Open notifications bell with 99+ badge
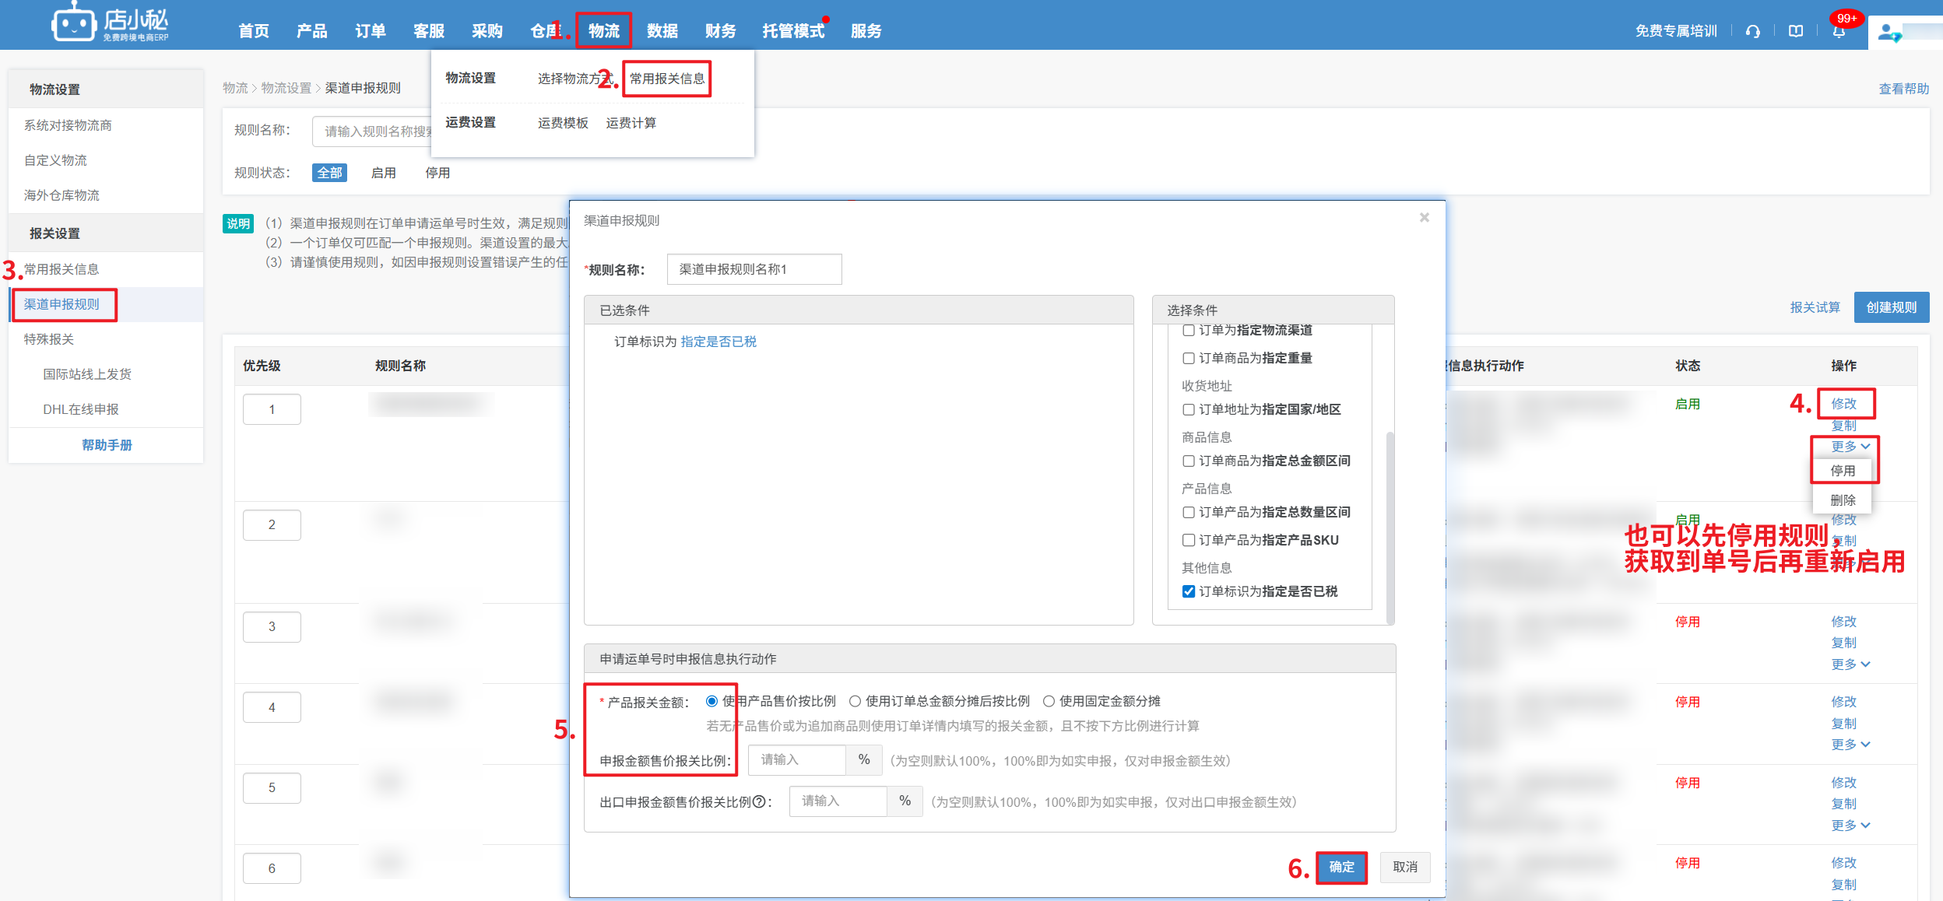1943x901 pixels. tap(1839, 31)
